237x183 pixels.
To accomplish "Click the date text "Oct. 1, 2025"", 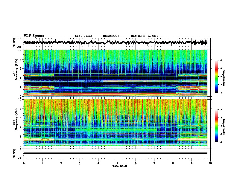I will click(83, 36).
